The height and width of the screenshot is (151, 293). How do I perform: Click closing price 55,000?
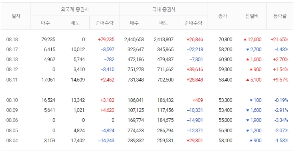tap(225, 120)
